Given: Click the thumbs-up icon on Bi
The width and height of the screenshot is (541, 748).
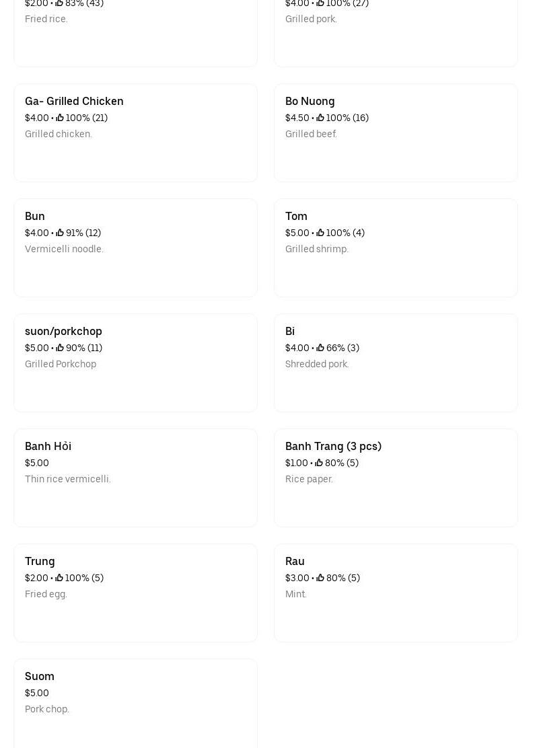Looking at the screenshot, I should [320, 348].
